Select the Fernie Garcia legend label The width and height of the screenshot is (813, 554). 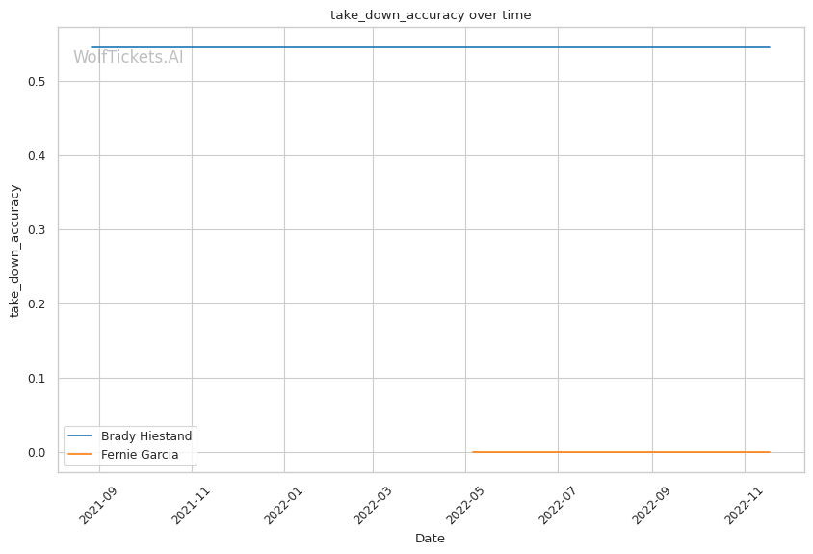[140, 454]
